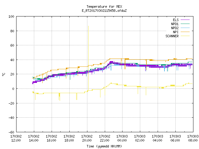Click the y-axis label -20

point(11,103)
